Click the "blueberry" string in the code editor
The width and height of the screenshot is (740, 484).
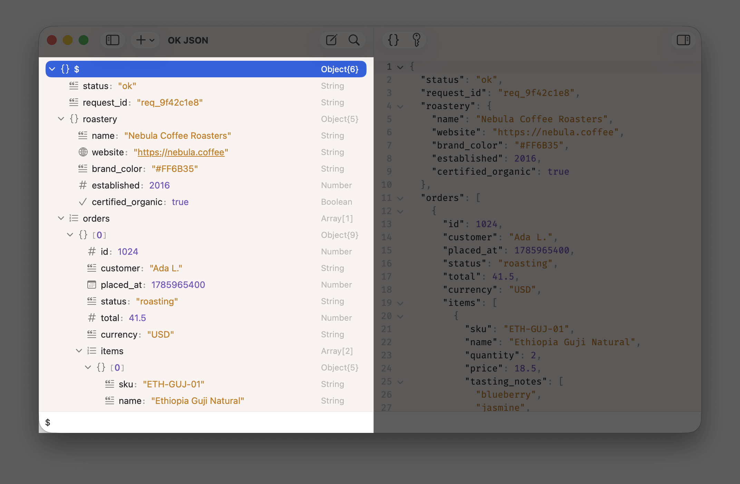point(506,395)
